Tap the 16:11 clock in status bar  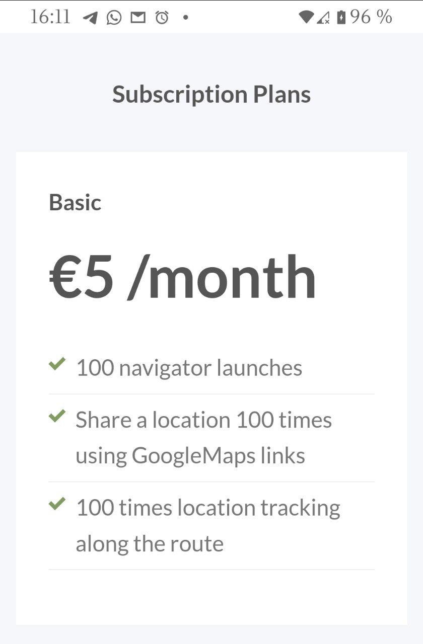(50, 17)
